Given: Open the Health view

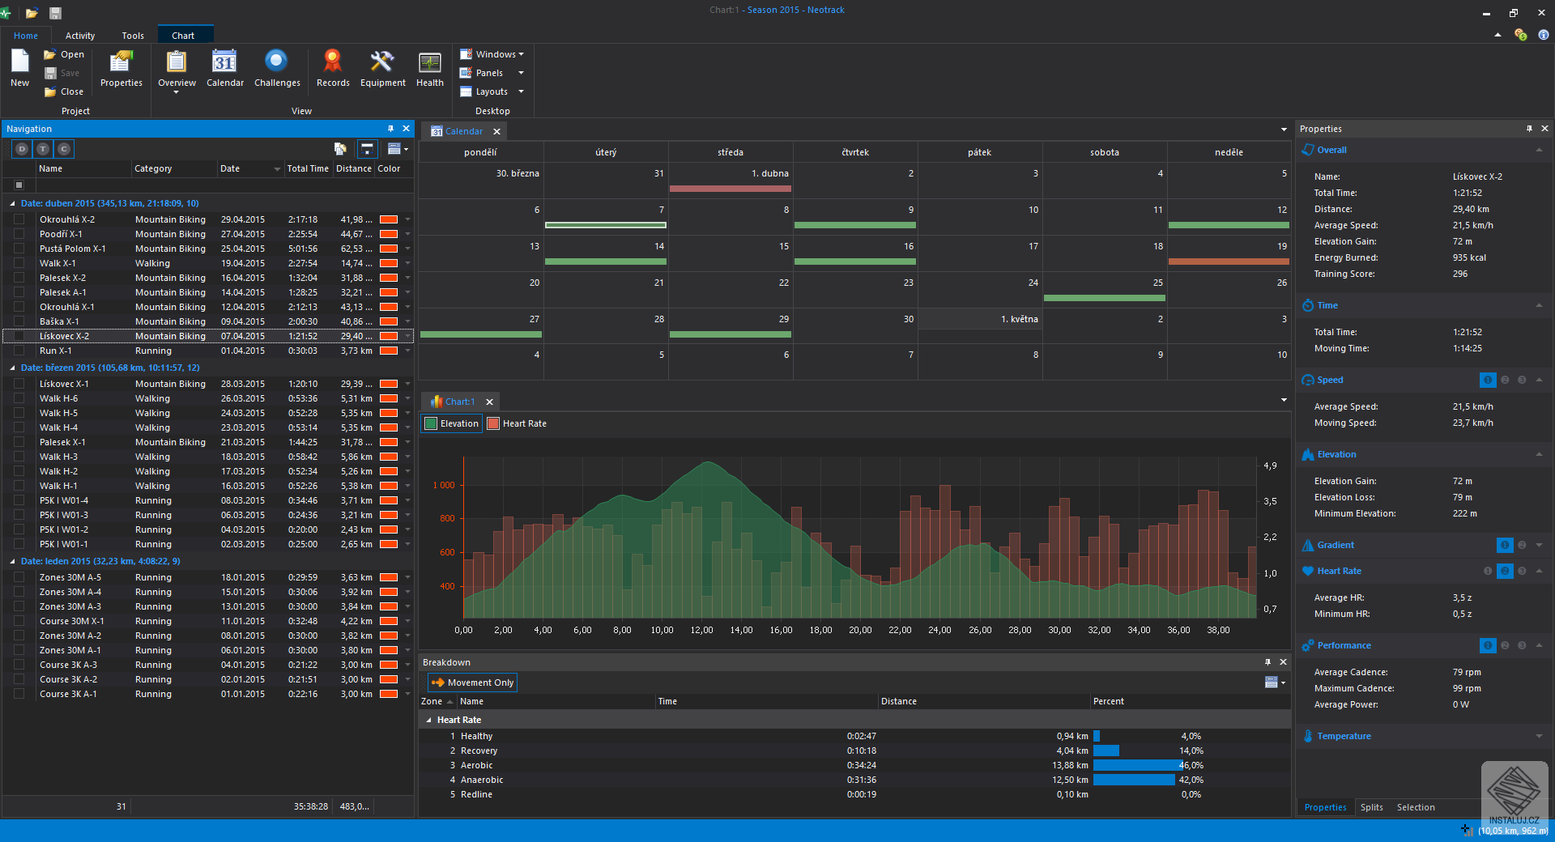Looking at the screenshot, I should pos(430,69).
